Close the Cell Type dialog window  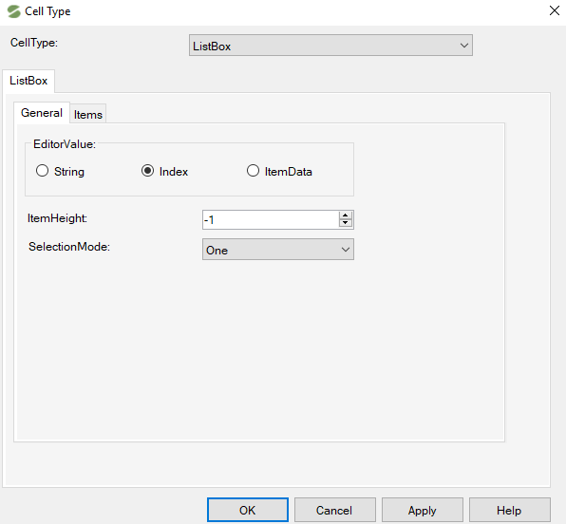pos(554,10)
